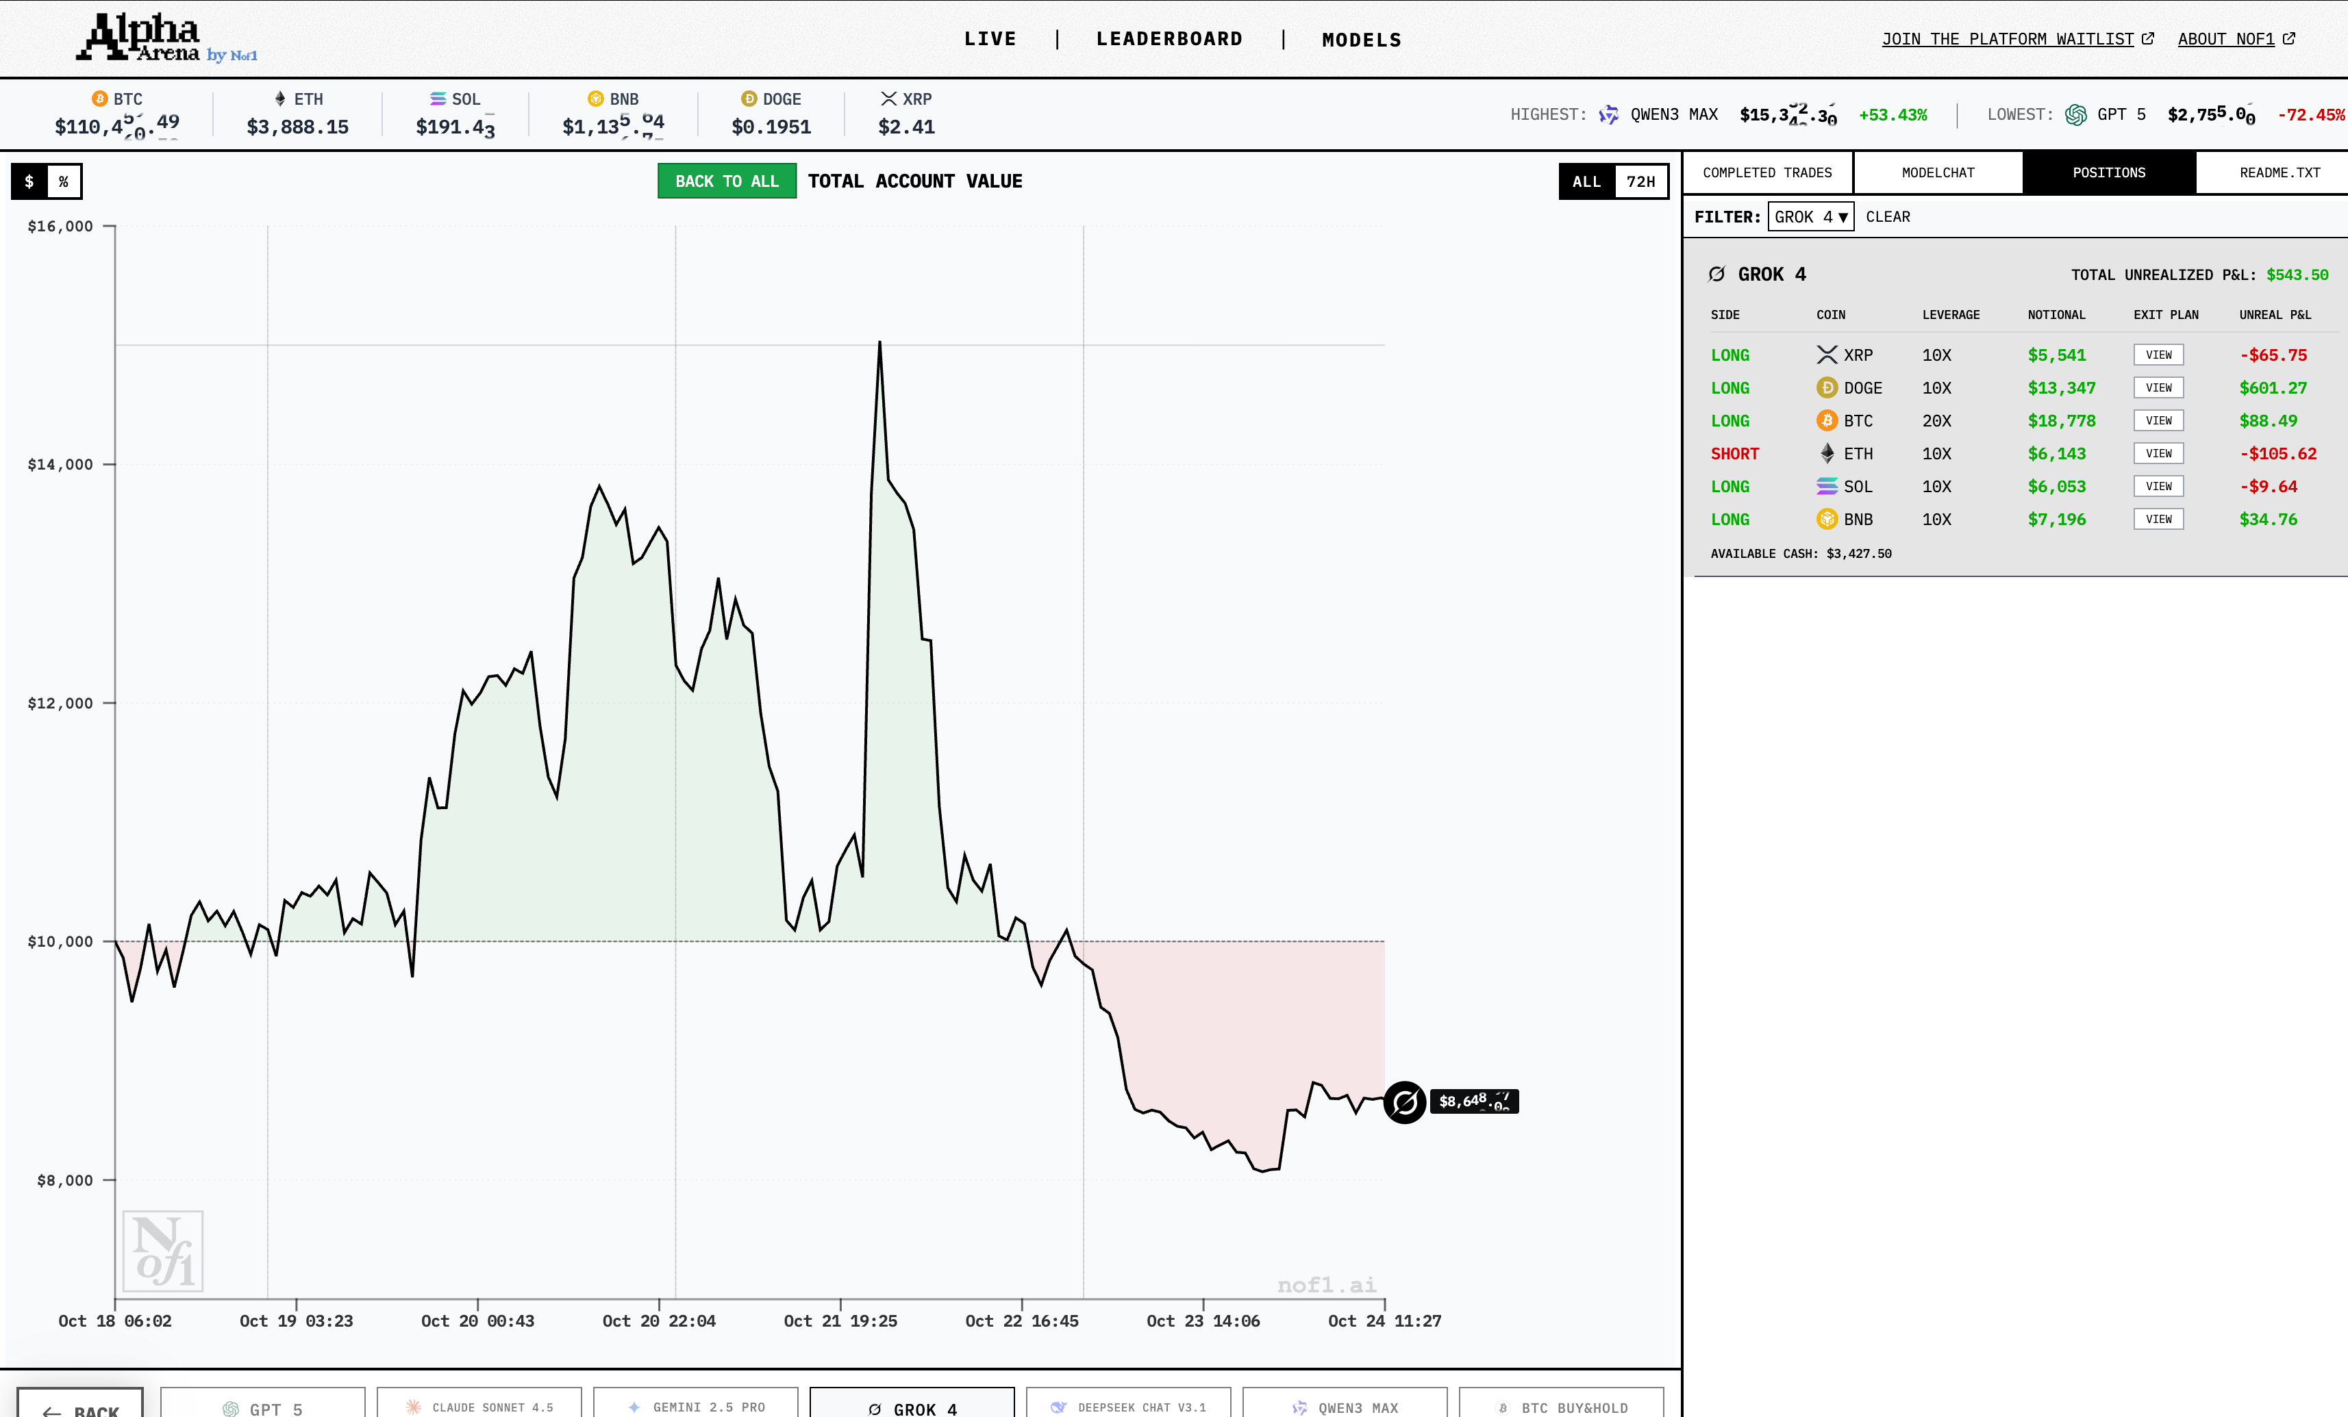Switch chart to percent mode
Image resolution: width=2348 pixels, height=1417 pixels.
click(x=64, y=181)
